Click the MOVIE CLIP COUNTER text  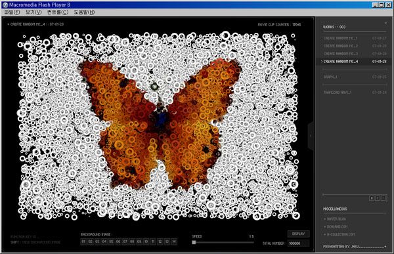tap(279, 25)
